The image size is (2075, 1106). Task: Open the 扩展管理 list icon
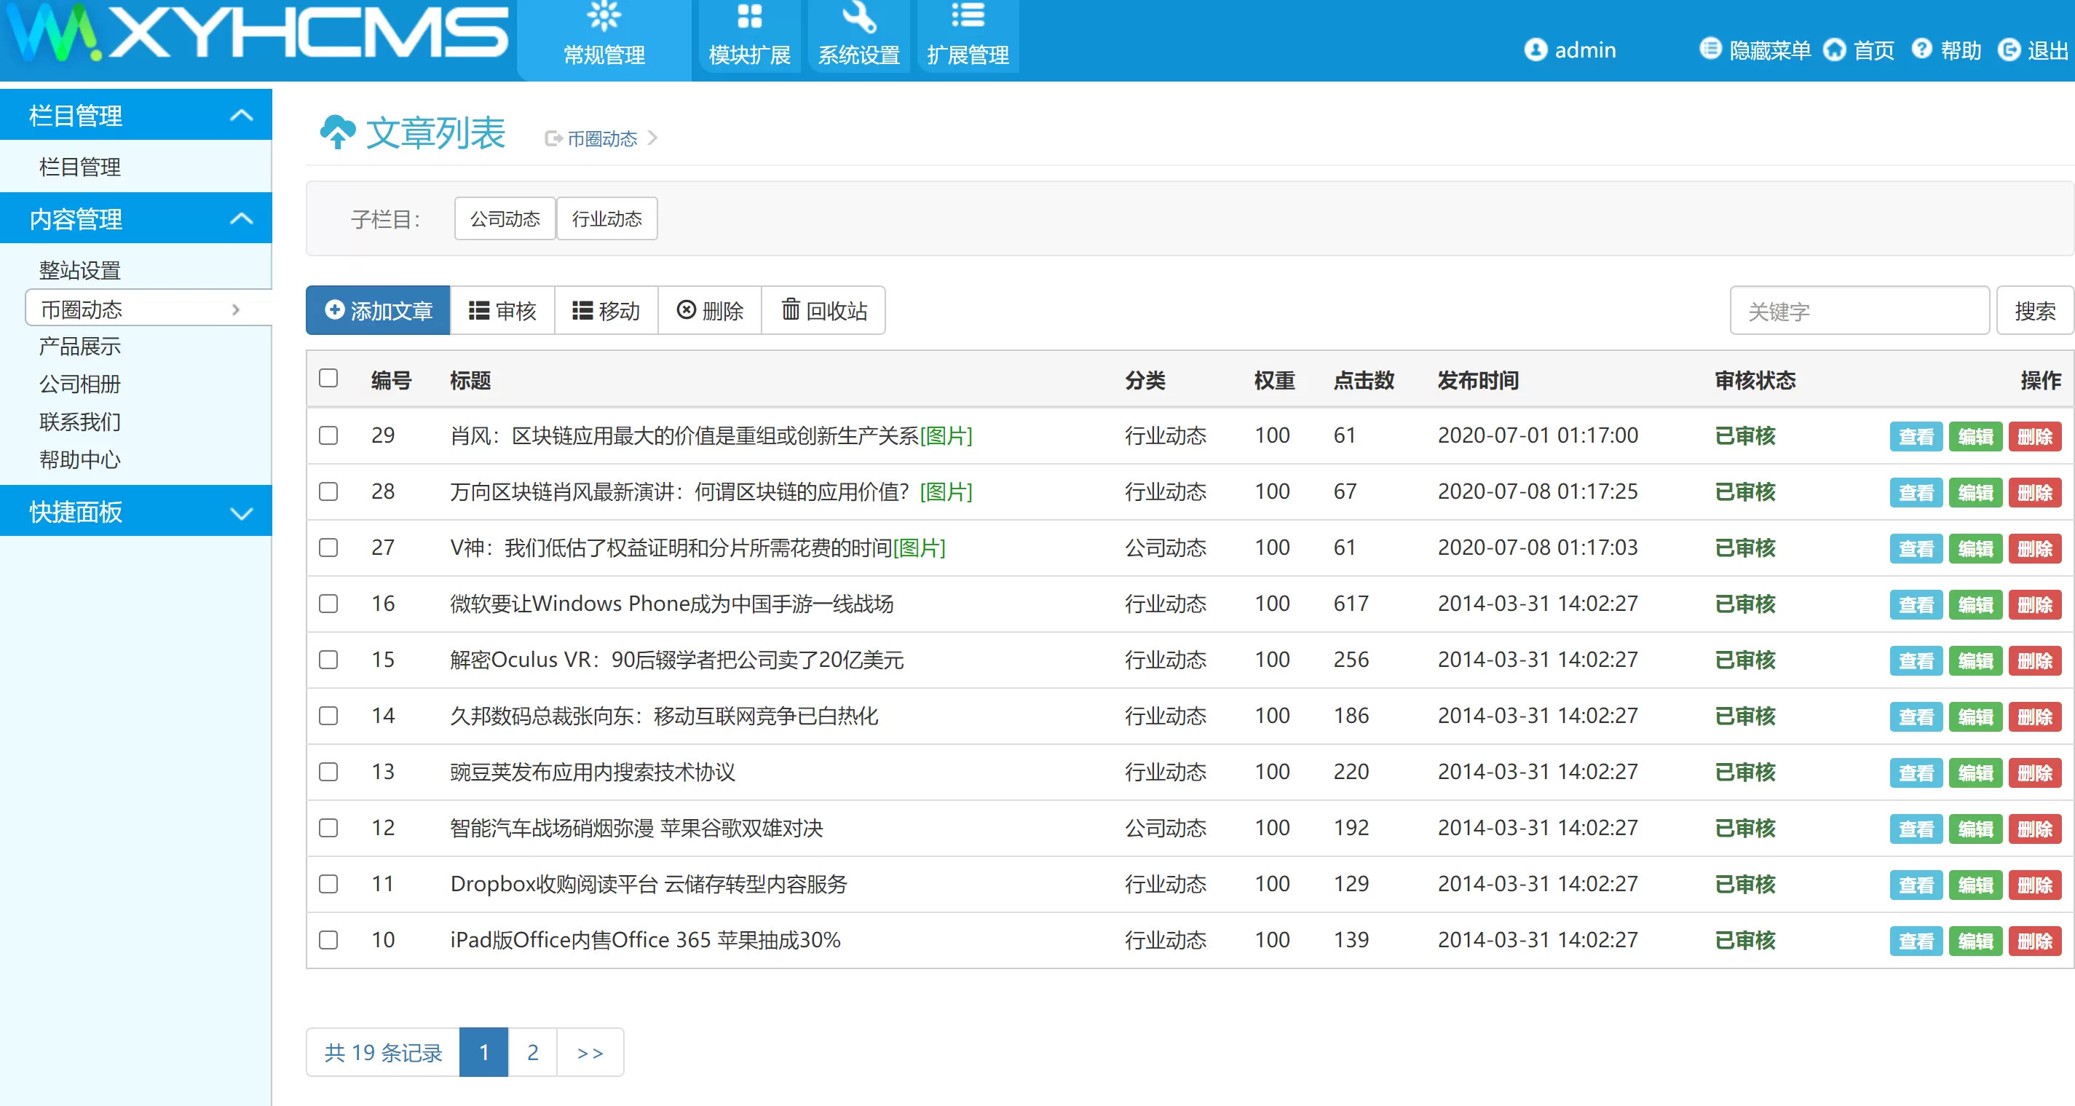pyautogui.click(x=968, y=15)
